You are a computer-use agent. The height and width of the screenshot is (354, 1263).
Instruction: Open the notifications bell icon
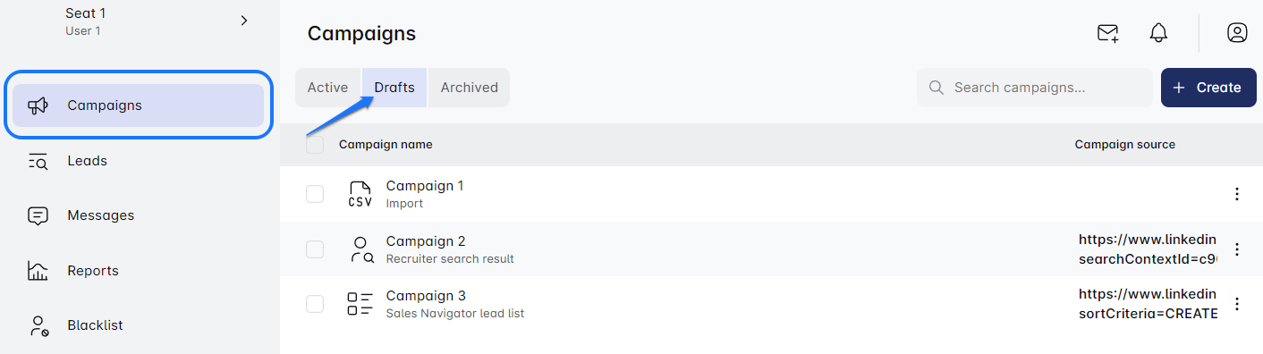[1158, 33]
